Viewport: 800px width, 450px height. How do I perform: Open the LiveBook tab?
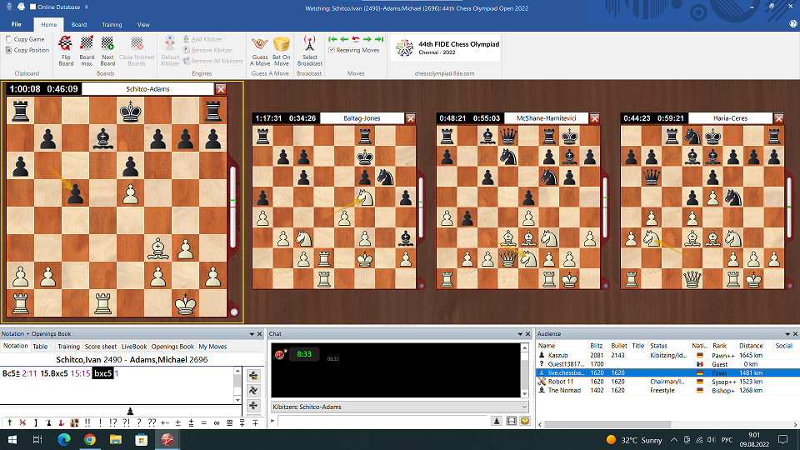click(134, 347)
